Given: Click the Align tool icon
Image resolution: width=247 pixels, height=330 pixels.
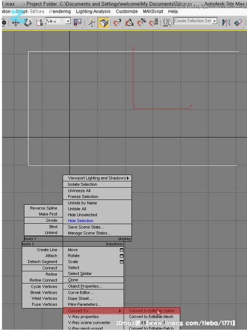Looking at the screenshot, I should 238,22.
